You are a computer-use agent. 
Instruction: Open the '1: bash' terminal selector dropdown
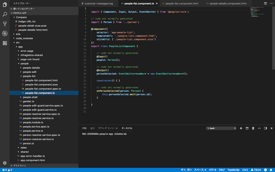tap(221, 128)
